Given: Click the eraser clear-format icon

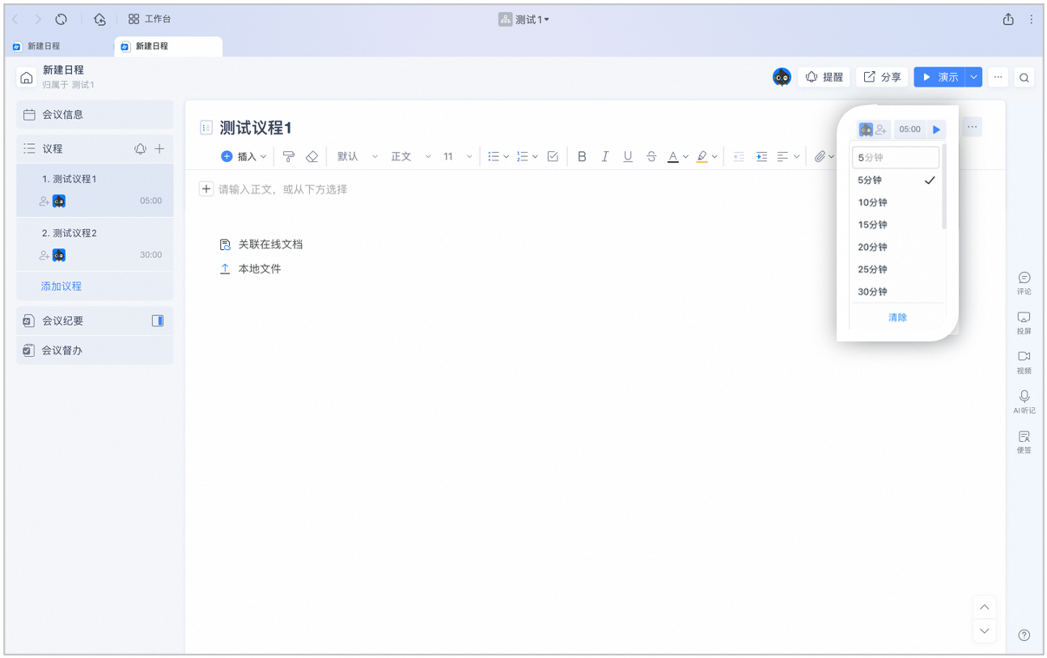Looking at the screenshot, I should point(312,156).
